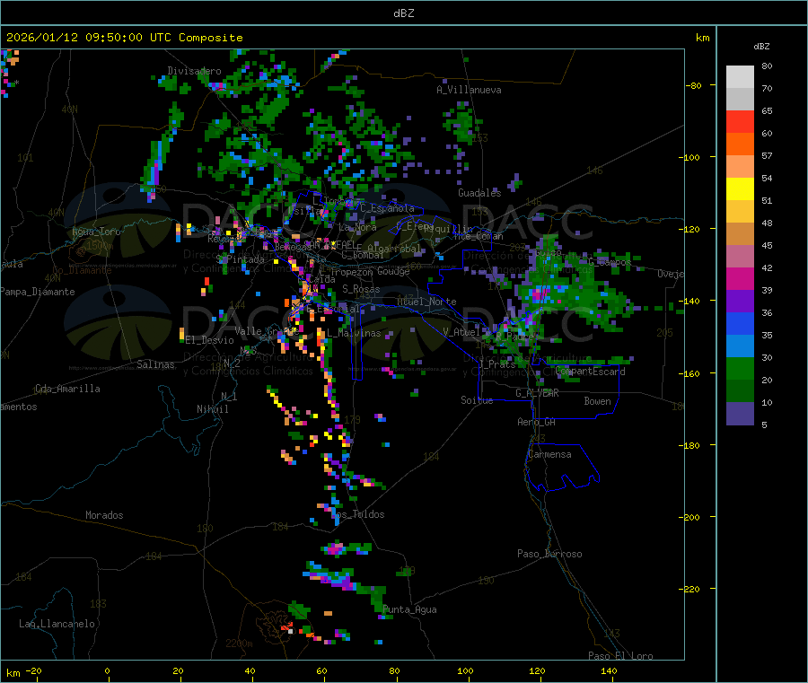
Task: Click the Guadales map label
Action: click(479, 193)
